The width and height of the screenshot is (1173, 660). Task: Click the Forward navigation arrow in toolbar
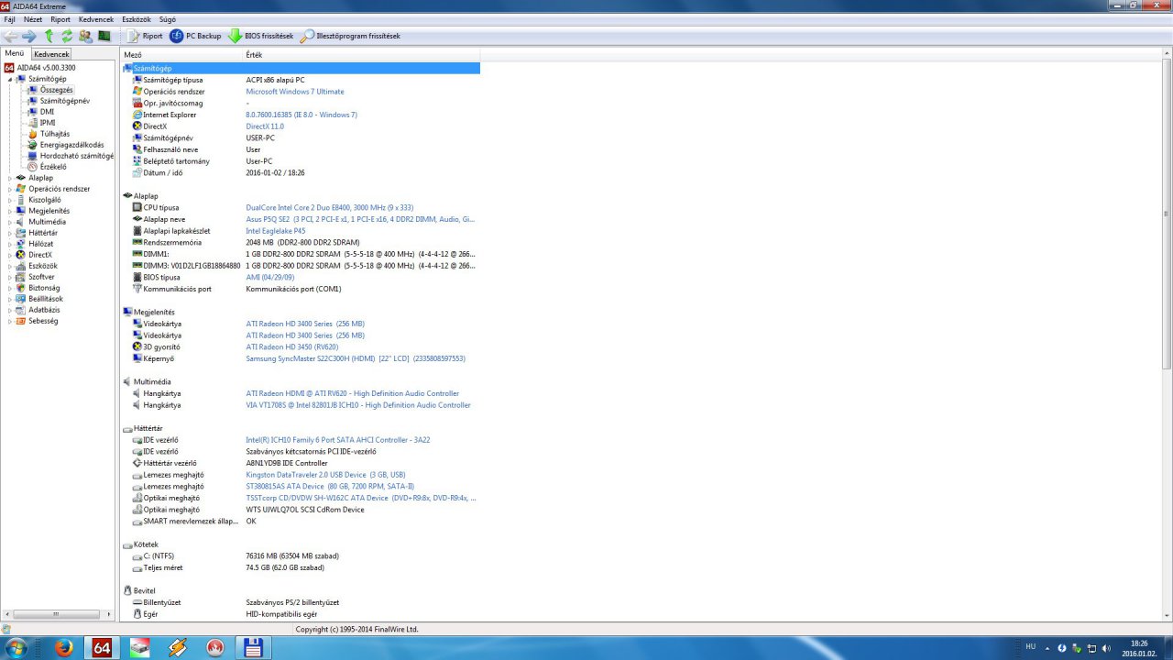(29, 36)
